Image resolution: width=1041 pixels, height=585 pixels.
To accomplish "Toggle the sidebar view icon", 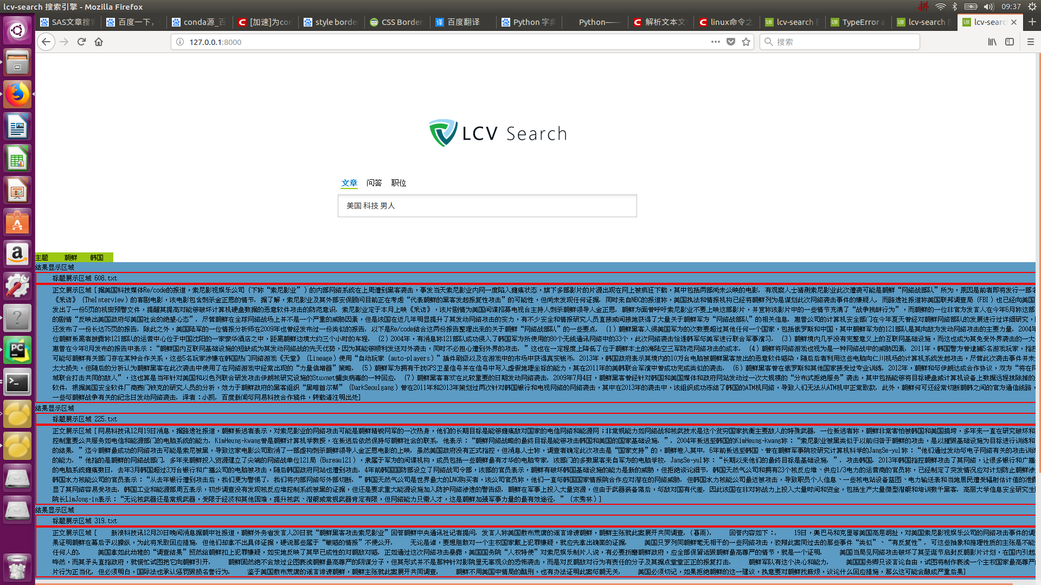I will tap(1010, 42).
